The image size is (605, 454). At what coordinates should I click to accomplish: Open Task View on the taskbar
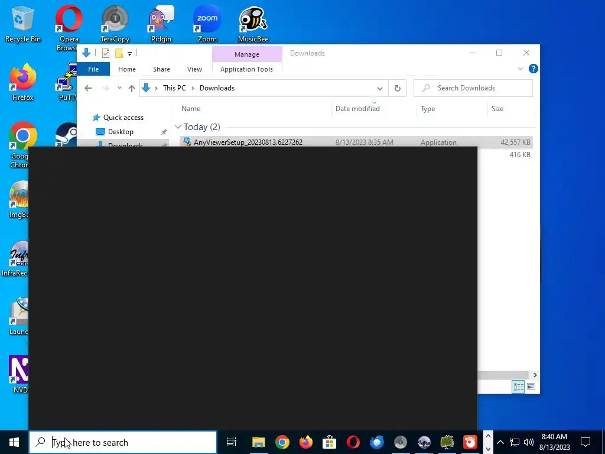point(232,442)
